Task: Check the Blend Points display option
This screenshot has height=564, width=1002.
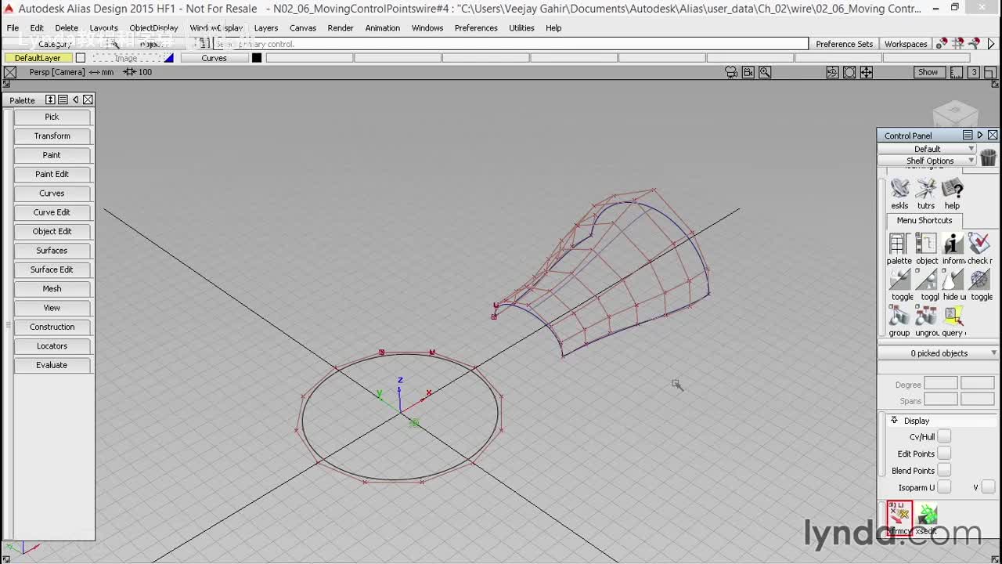Action: point(944,470)
